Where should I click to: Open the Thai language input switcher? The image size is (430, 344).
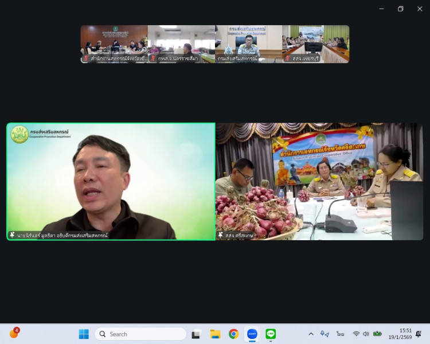point(341,334)
